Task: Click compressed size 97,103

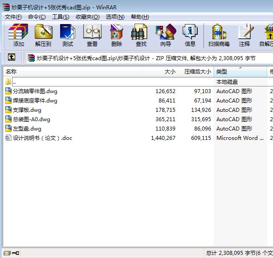Action: [x=203, y=91]
